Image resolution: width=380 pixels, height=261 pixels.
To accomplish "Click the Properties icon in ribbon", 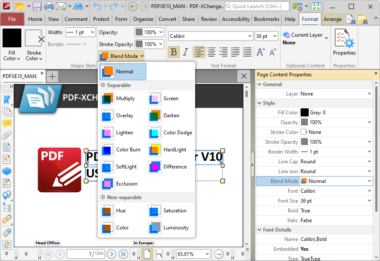I will [344, 43].
